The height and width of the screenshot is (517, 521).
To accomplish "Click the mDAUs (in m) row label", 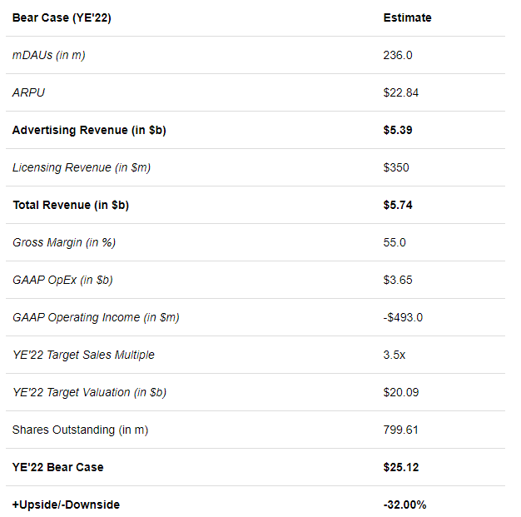I will point(48,55).
